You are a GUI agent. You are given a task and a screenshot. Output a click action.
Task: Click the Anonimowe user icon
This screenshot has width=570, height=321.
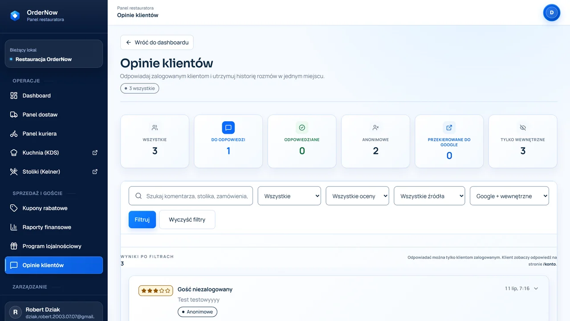376,128
